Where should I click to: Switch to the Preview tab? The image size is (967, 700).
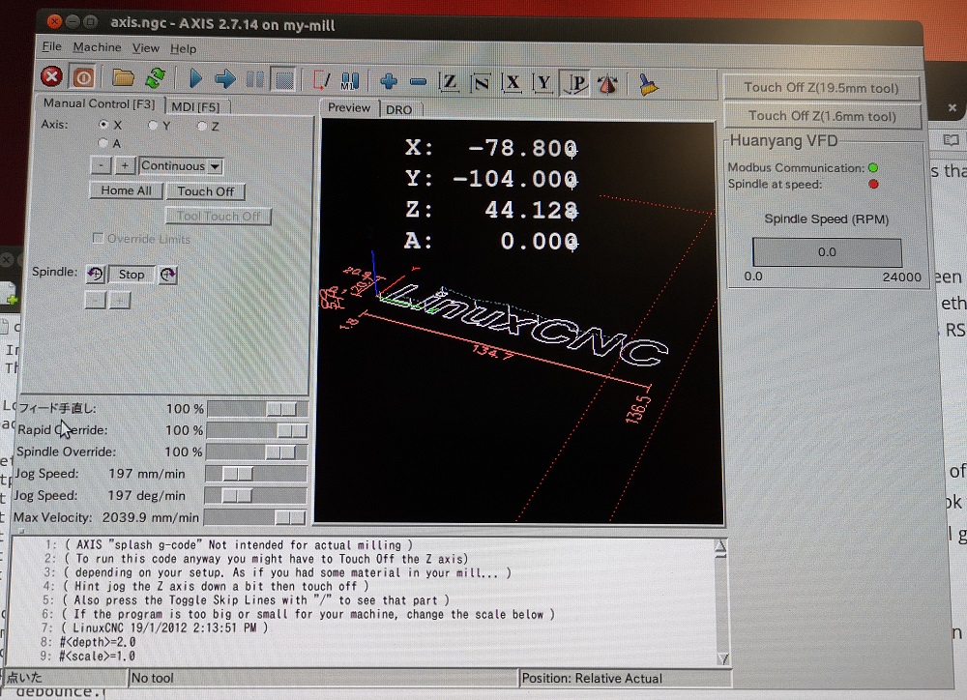coord(349,107)
